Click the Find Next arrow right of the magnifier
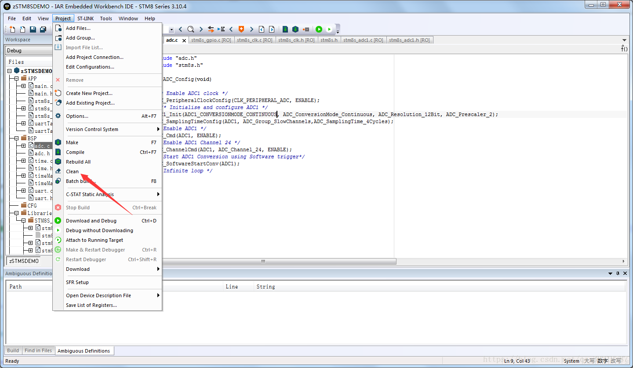This screenshot has height=368, width=633. pyautogui.click(x=200, y=29)
